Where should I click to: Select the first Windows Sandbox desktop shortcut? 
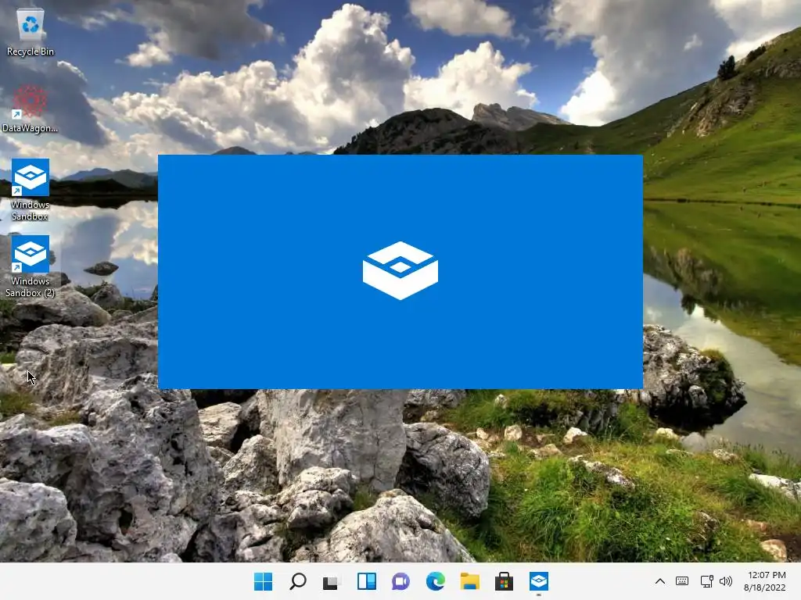tap(31, 189)
